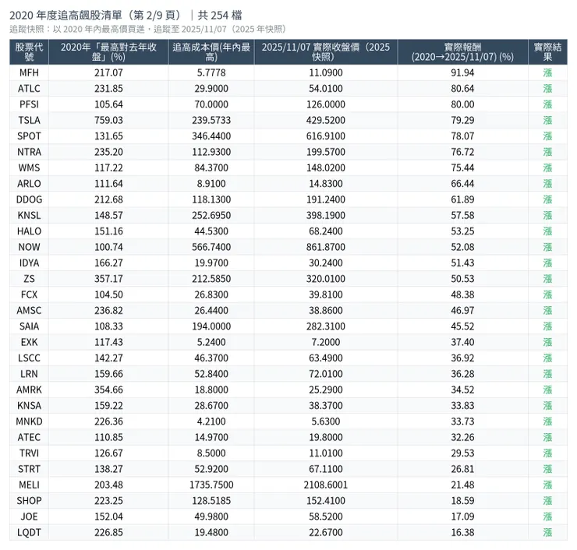Select the NOW ticker cell
Screen dimensions: 577x550
(x=29, y=247)
